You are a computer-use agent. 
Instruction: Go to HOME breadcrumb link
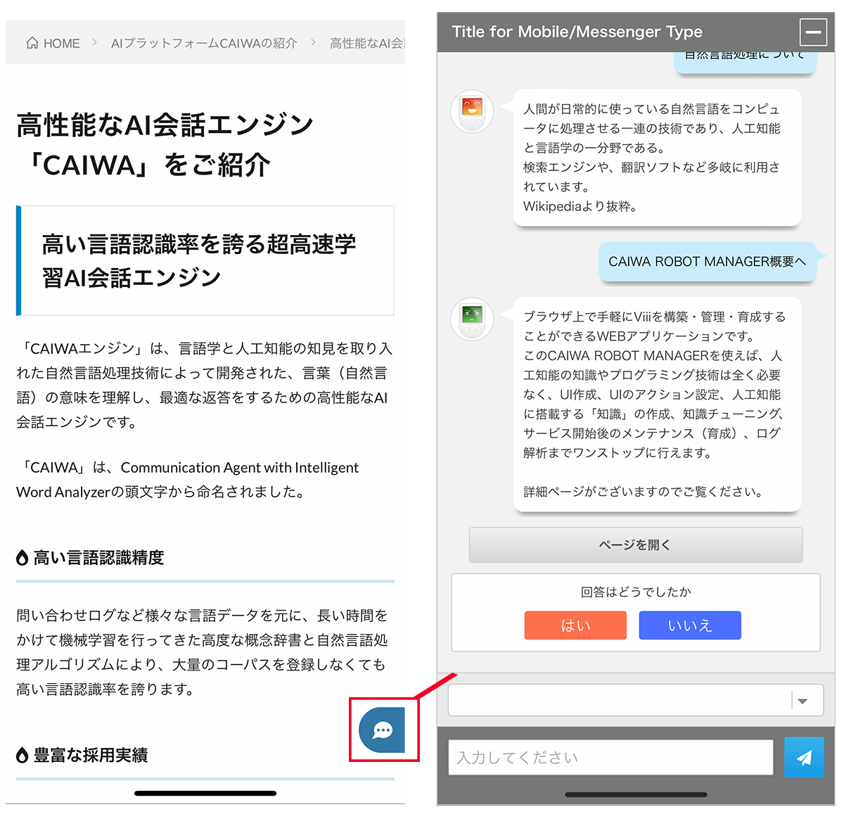tap(61, 44)
